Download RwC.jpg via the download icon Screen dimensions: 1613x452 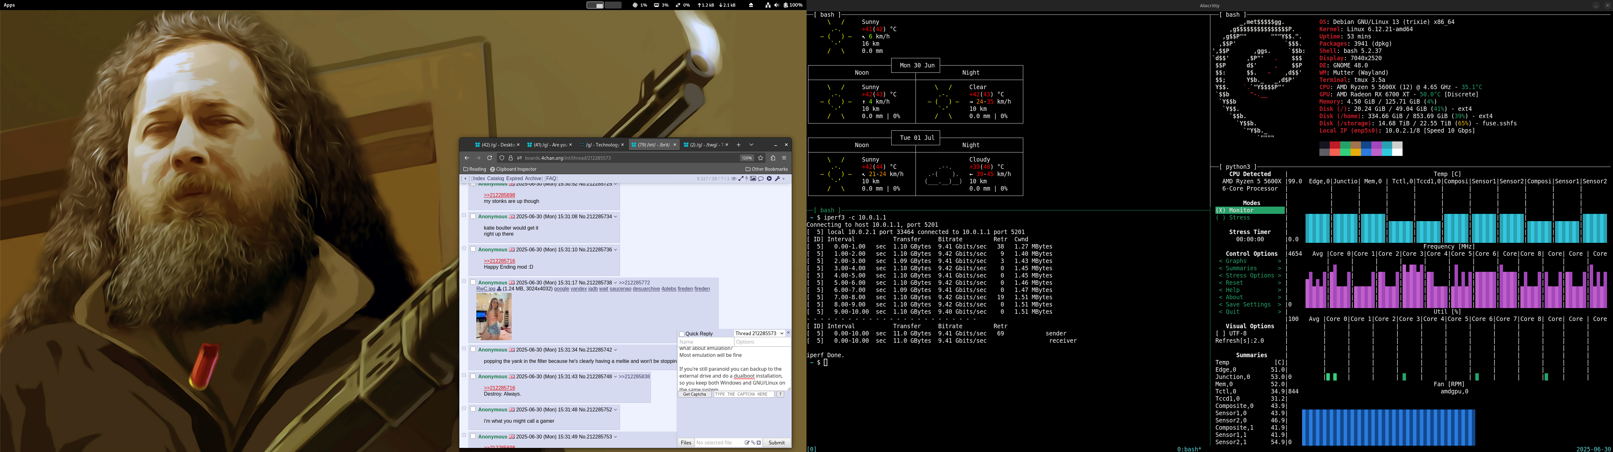[x=499, y=289]
